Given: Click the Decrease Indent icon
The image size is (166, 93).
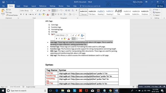Looking at the screenshot, I should [x=66, y=11].
